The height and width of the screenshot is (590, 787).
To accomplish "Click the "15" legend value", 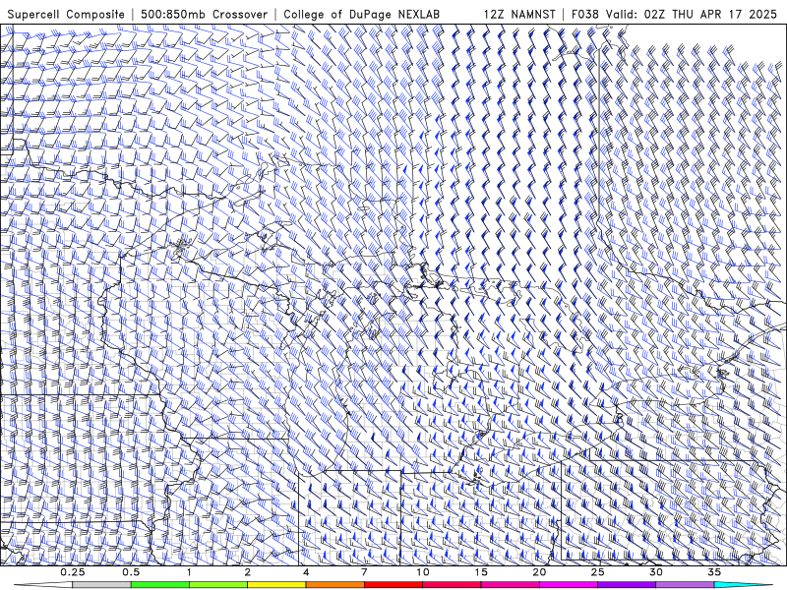I will click(x=481, y=572).
